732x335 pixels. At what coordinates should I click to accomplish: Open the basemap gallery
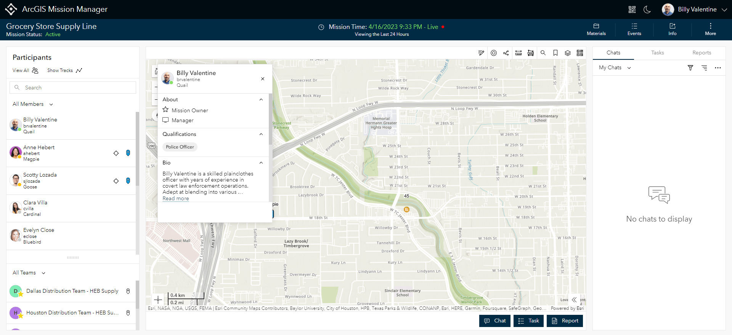pyautogui.click(x=580, y=53)
